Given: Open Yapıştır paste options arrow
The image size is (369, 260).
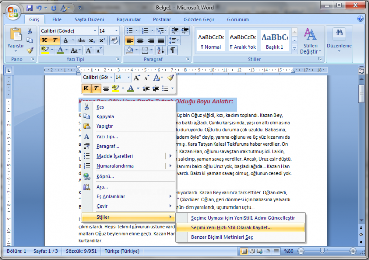Looking at the screenshot, I should [x=16, y=51].
